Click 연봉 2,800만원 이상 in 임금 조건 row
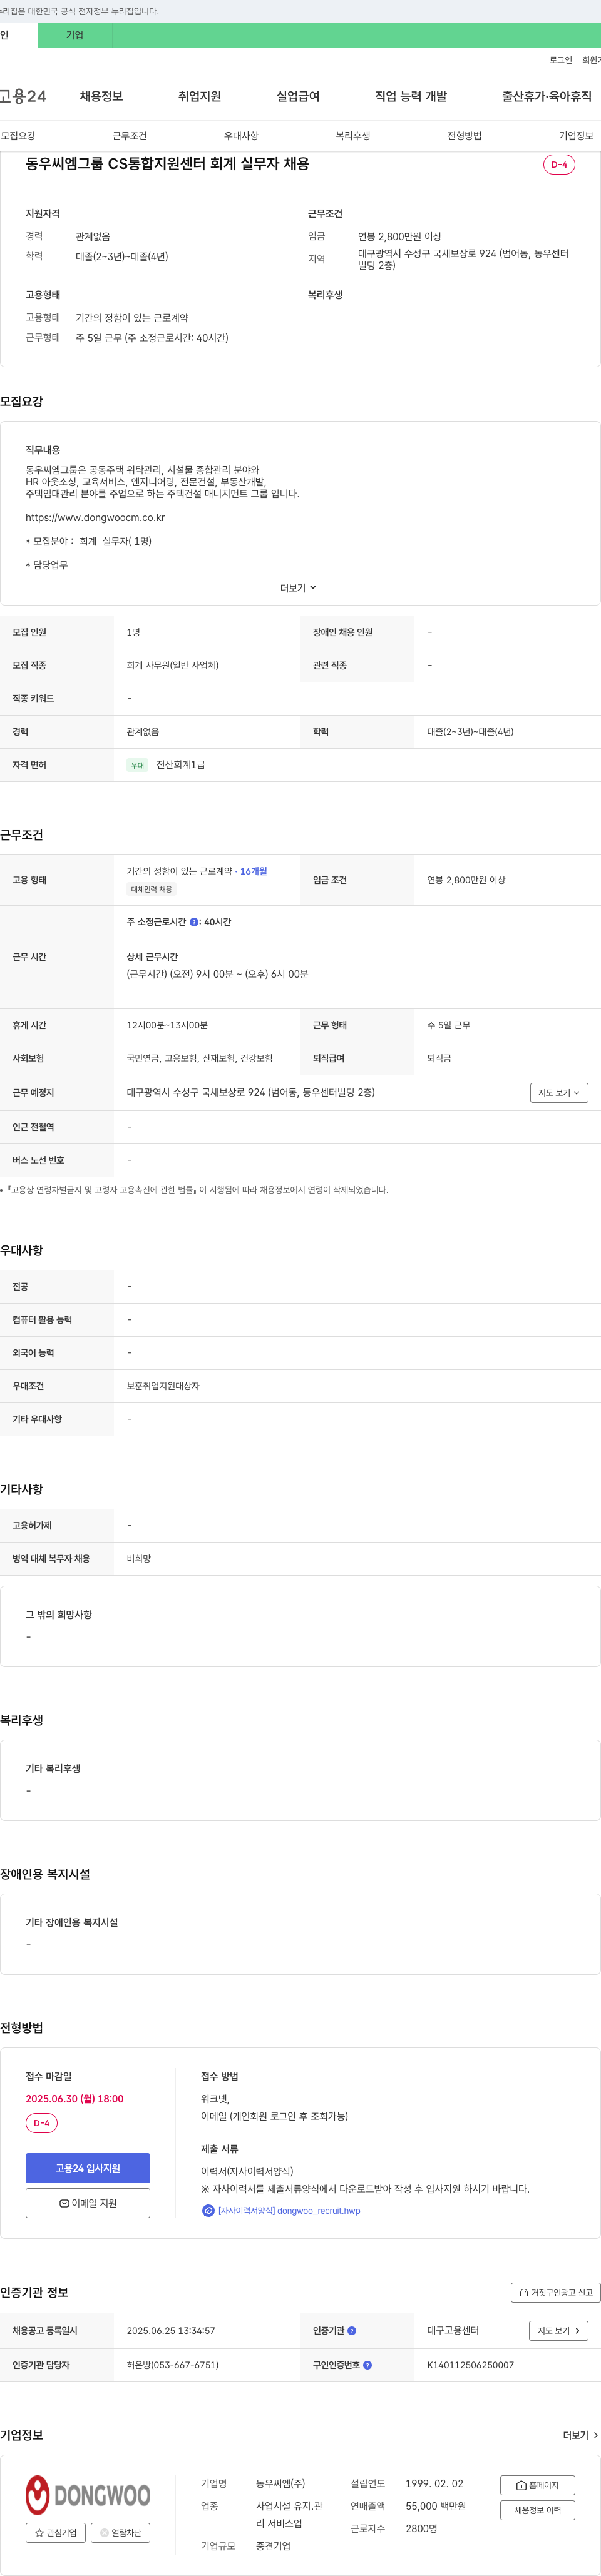The width and height of the screenshot is (601, 2576). (x=466, y=880)
